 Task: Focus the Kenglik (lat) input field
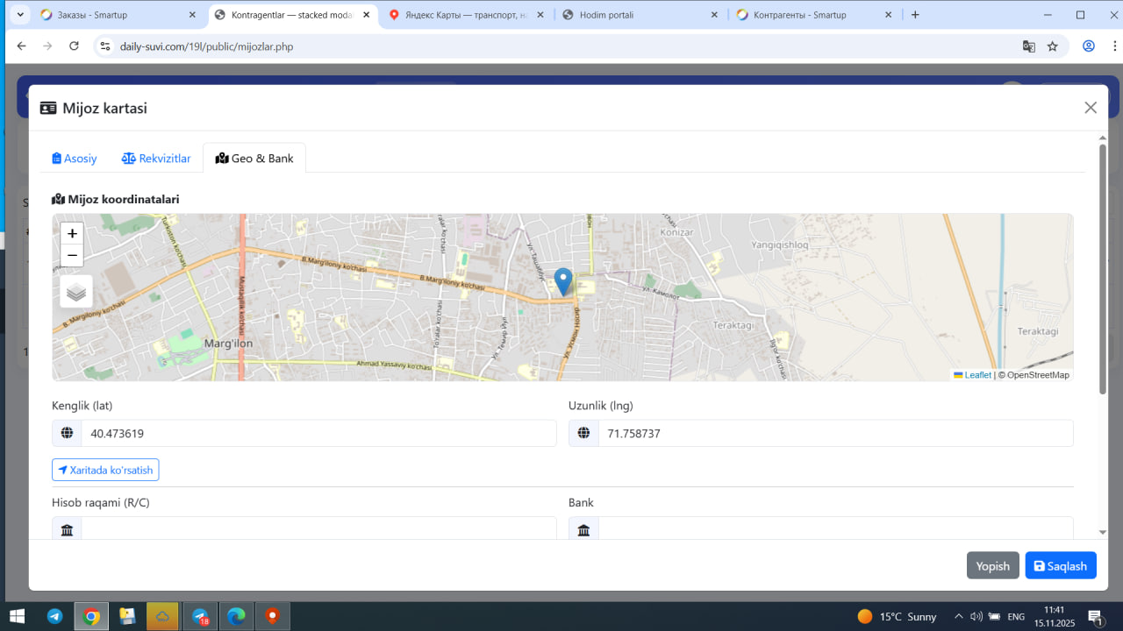tap(318, 434)
